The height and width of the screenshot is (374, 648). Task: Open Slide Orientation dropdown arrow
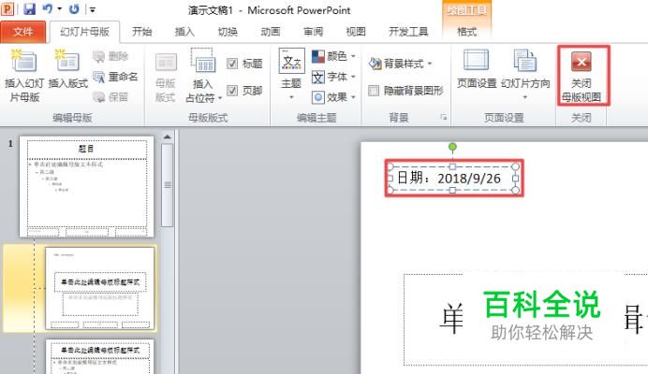click(524, 97)
